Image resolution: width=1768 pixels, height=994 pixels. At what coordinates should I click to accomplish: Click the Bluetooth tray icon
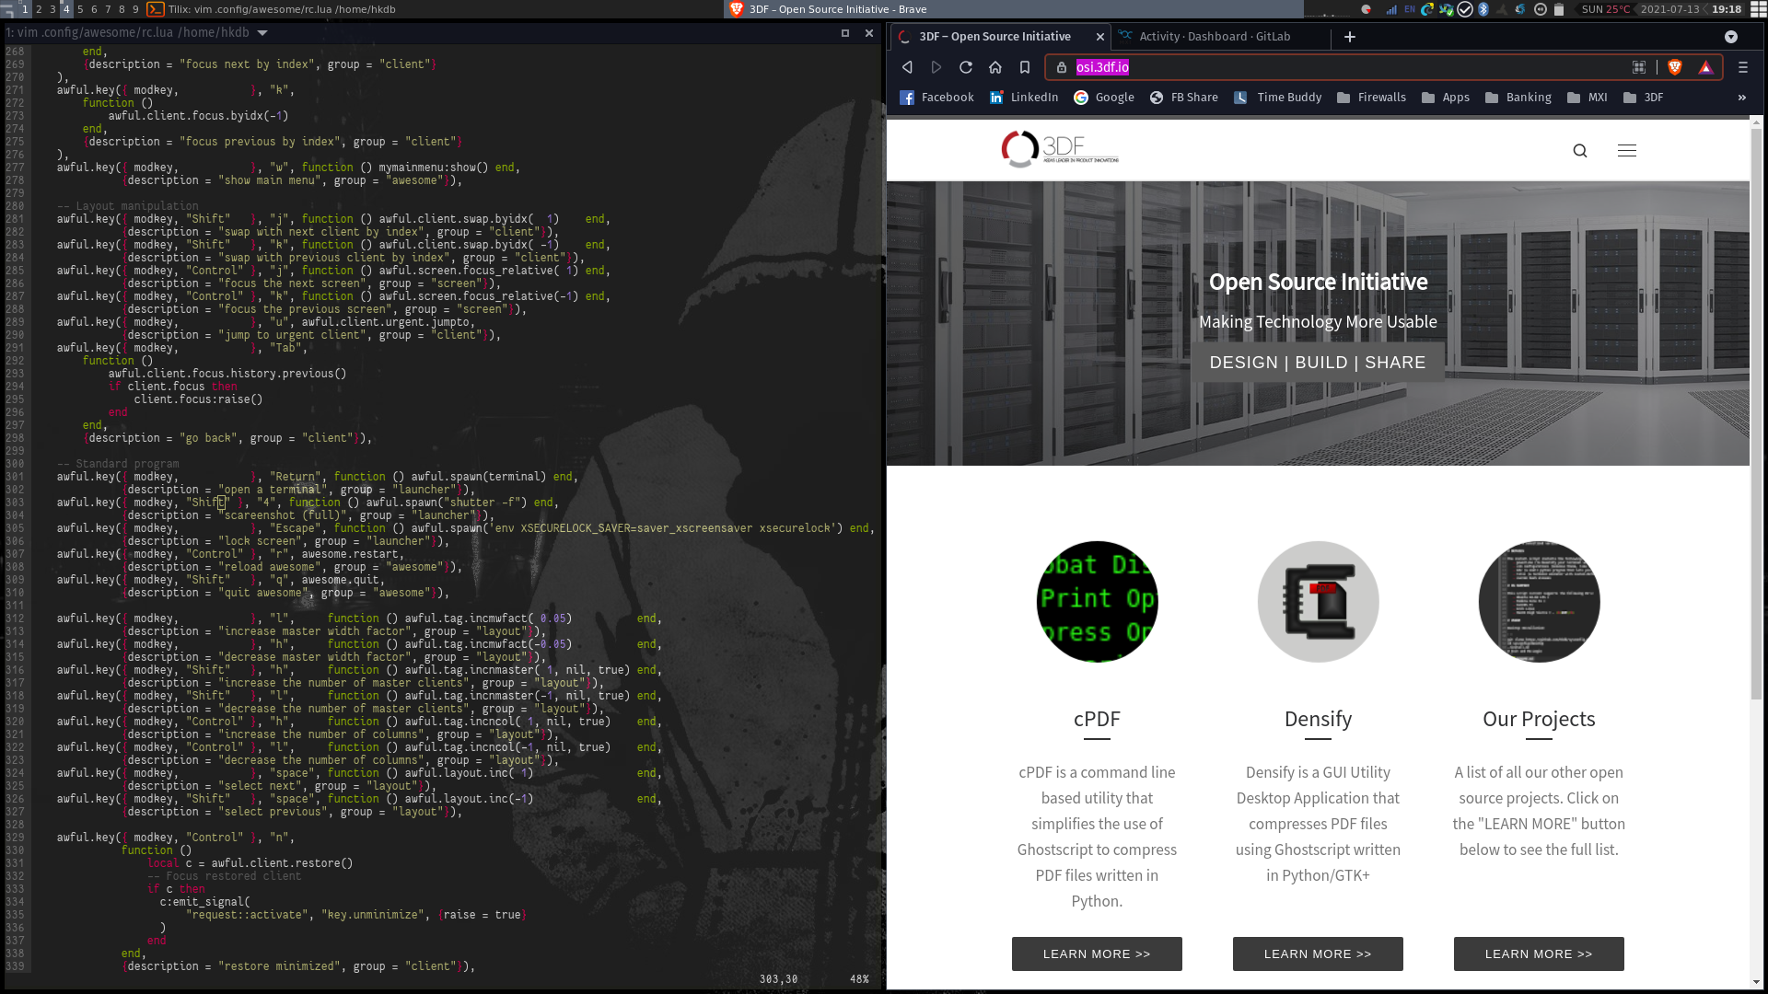pos(1483,9)
